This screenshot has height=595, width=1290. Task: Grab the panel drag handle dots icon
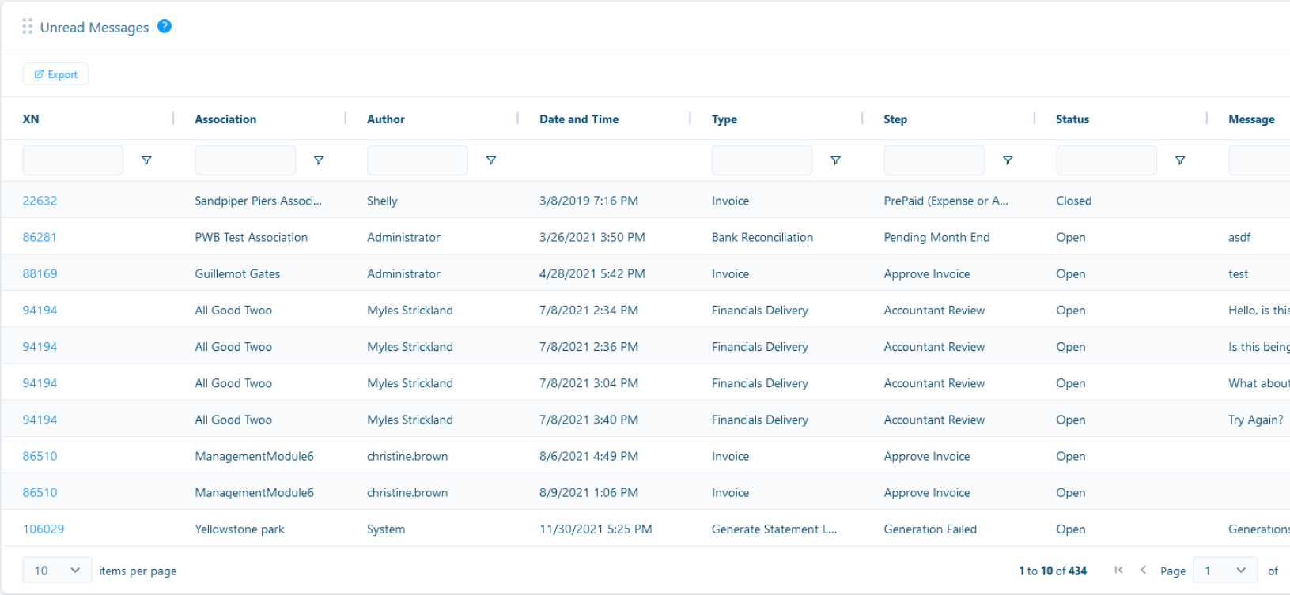28,27
